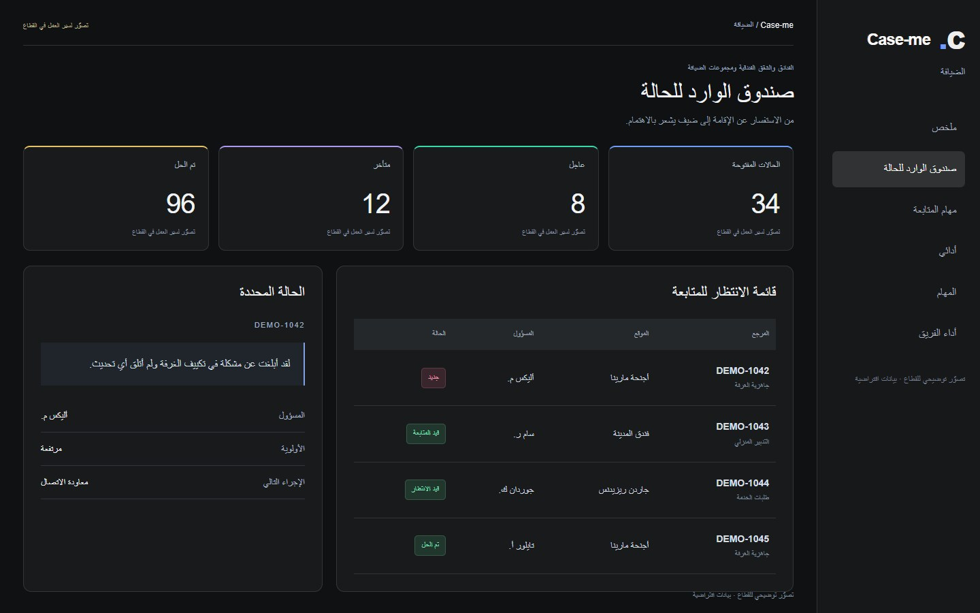Click owner جوردان ك. in the table

coord(517,490)
